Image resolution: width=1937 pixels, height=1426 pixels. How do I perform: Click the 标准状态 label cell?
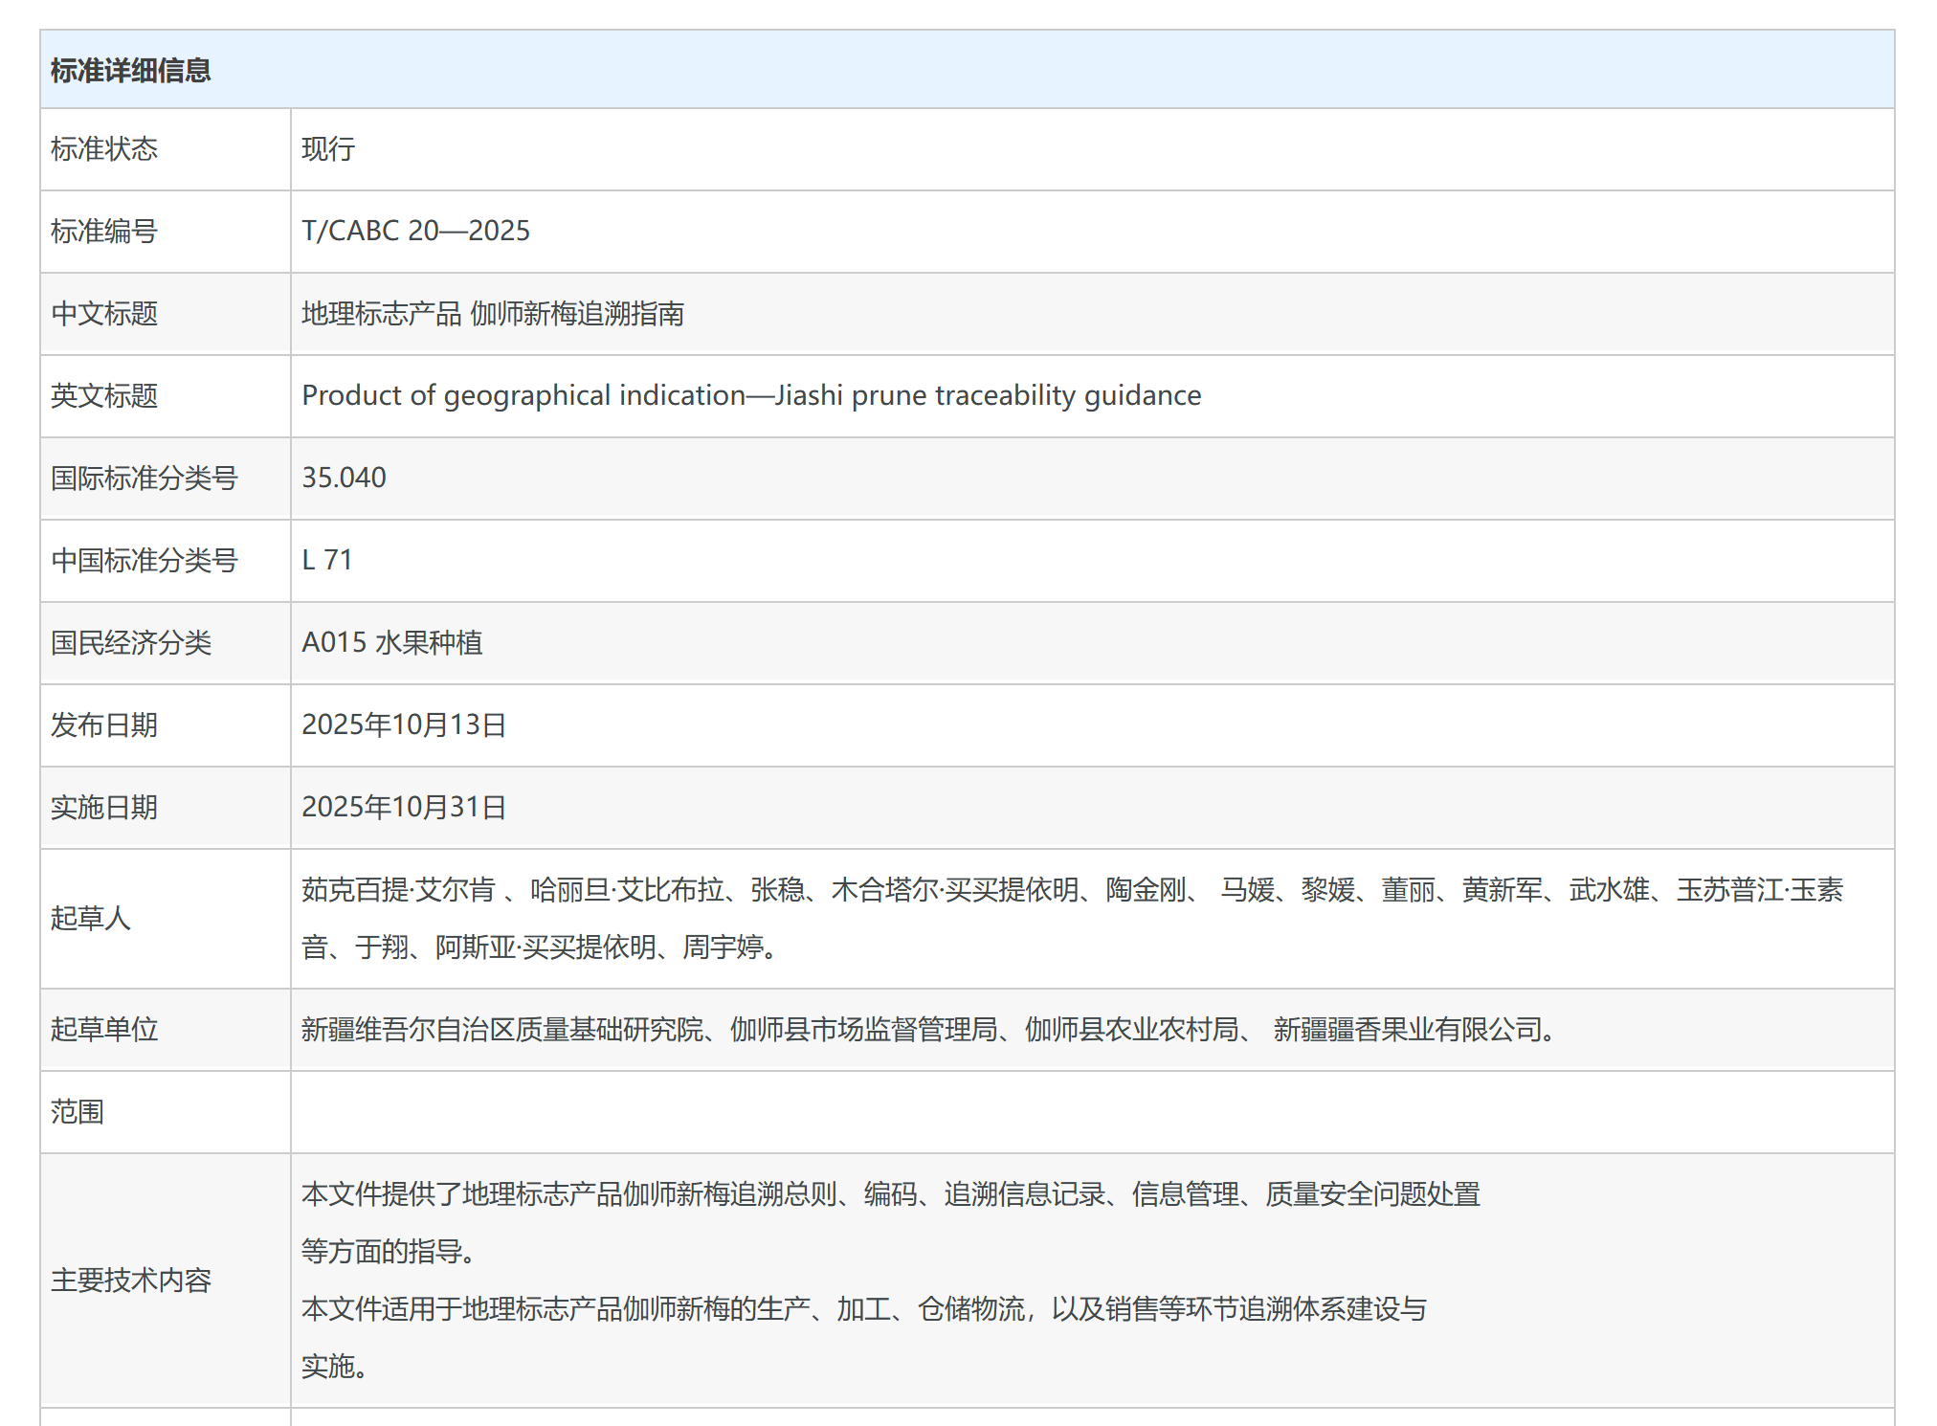[104, 149]
